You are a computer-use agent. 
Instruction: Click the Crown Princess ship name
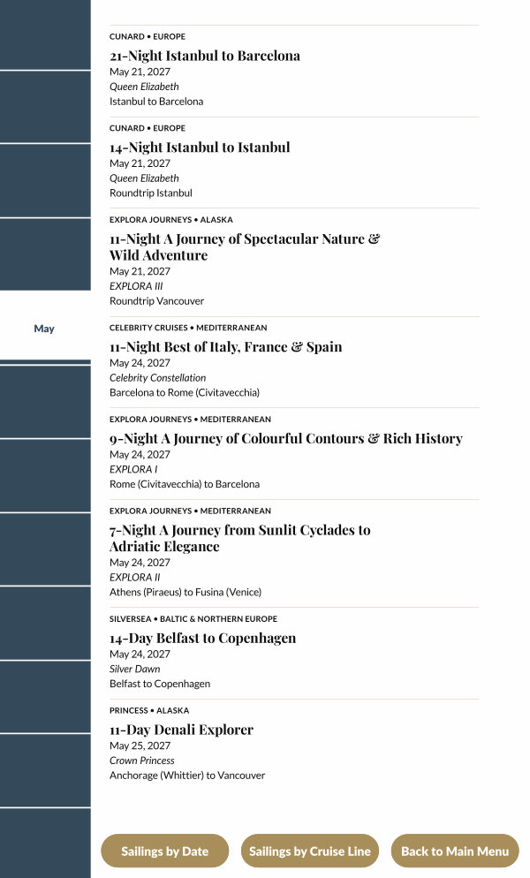[x=141, y=761]
